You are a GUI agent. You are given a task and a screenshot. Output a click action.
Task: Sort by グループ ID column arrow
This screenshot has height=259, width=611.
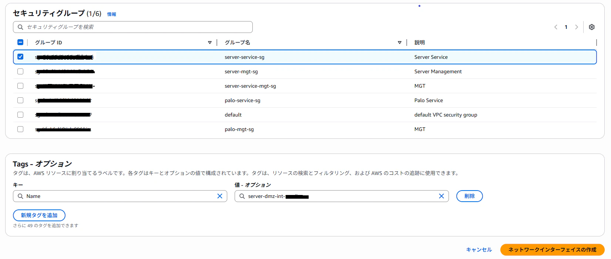pyautogui.click(x=210, y=43)
